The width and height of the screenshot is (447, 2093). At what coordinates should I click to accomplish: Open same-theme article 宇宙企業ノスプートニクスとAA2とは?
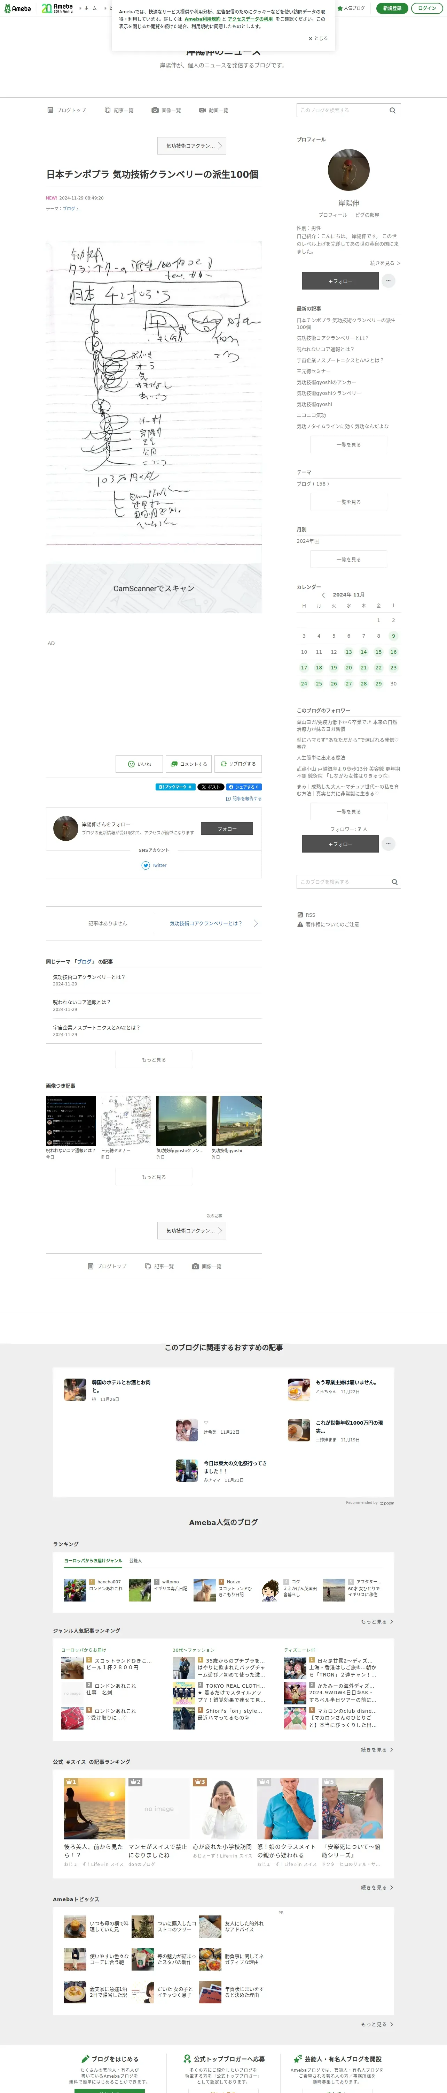pos(96,1027)
